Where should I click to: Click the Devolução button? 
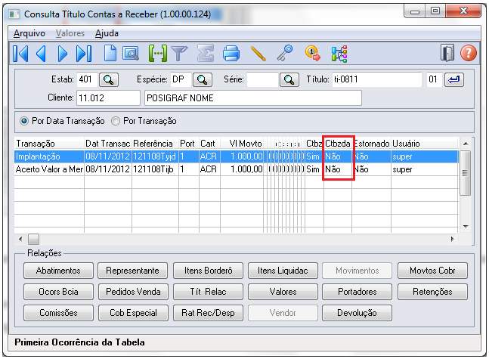tap(357, 313)
